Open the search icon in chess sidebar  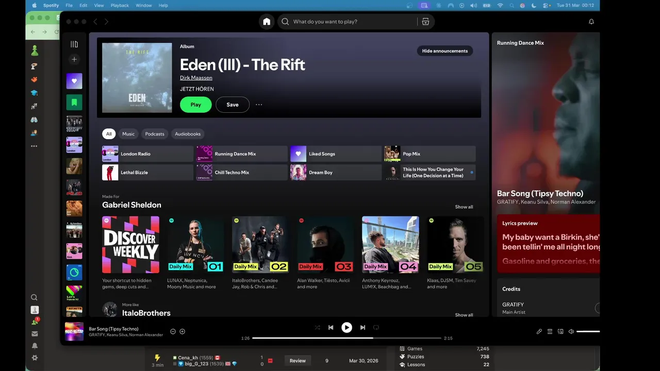click(x=34, y=297)
